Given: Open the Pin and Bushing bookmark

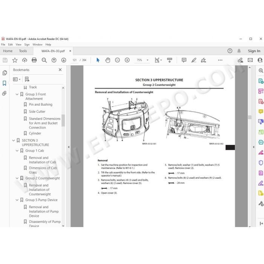Looking at the screenshot, I should coord(41,104).
